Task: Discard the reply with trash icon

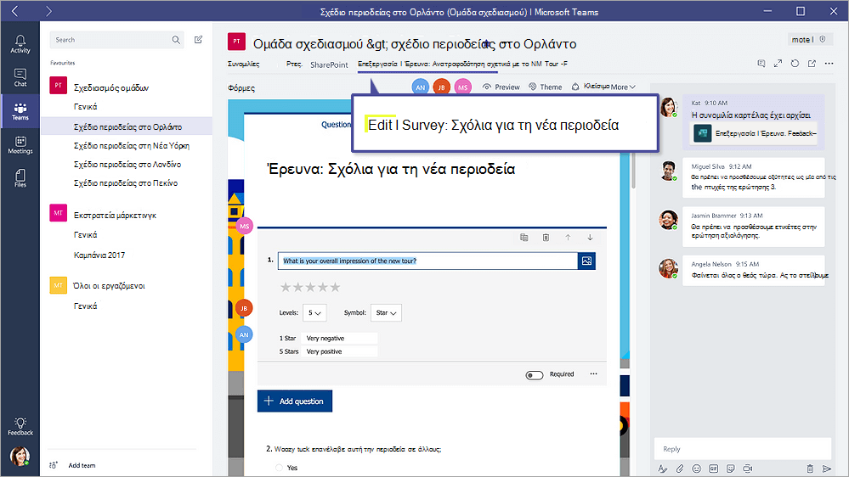Action: coord(810,469)
